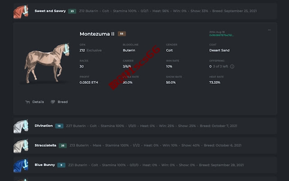The image size is (289, 181).
Task: Collapse the Montezuma II card with the minus icon
Action: pos(269,30)
